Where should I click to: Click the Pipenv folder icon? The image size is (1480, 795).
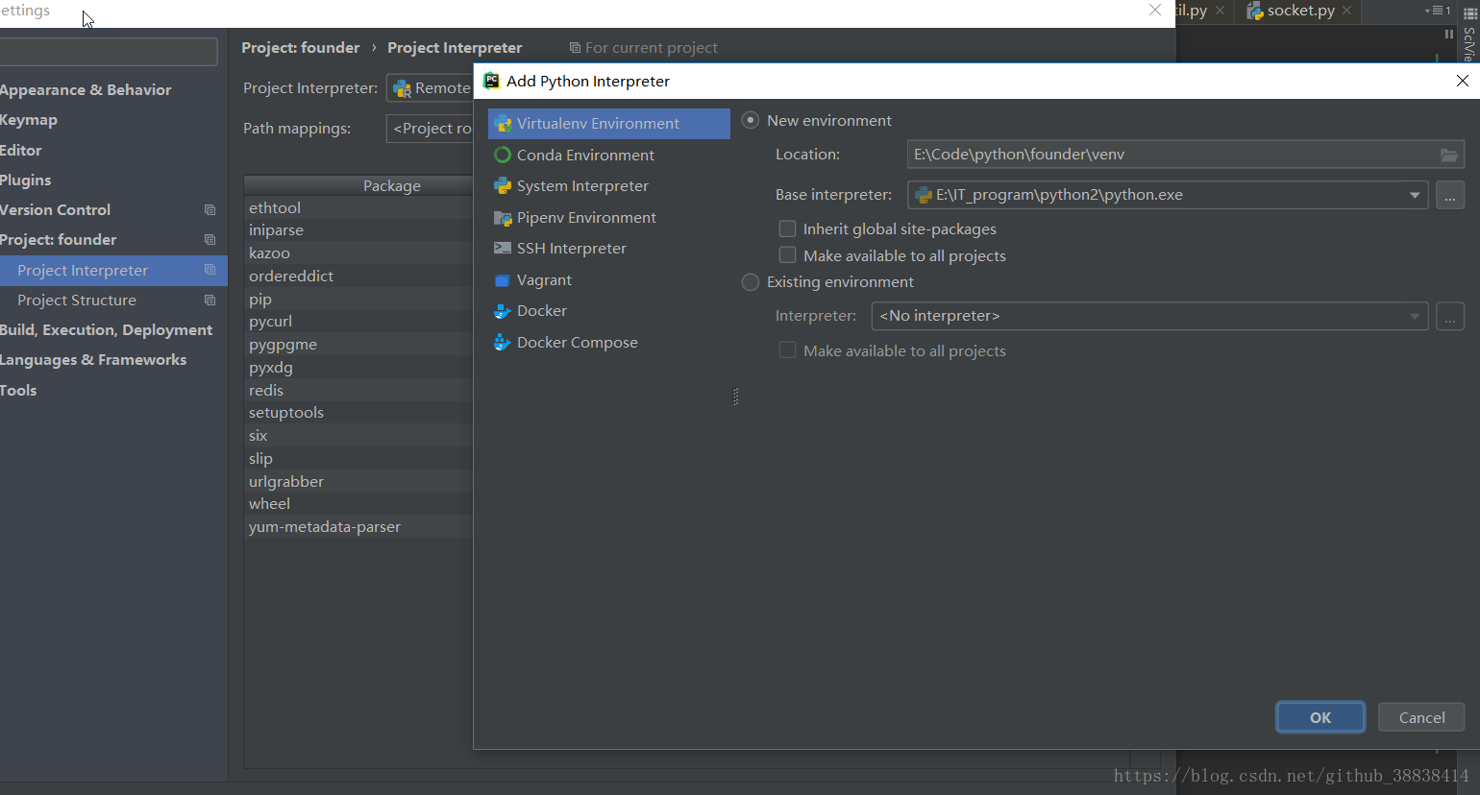(x=502, y=218)
